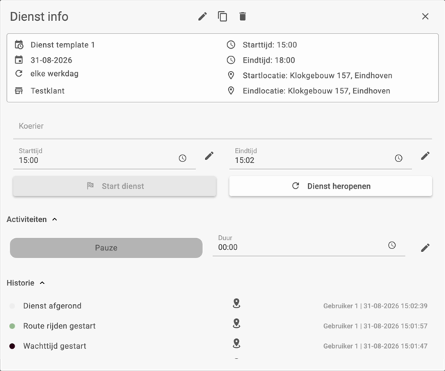The height and width of the screenshot is (371, 445).
Task: Click the Dienst template 1 calendar-clock icon
Action: tap(19, 45)
